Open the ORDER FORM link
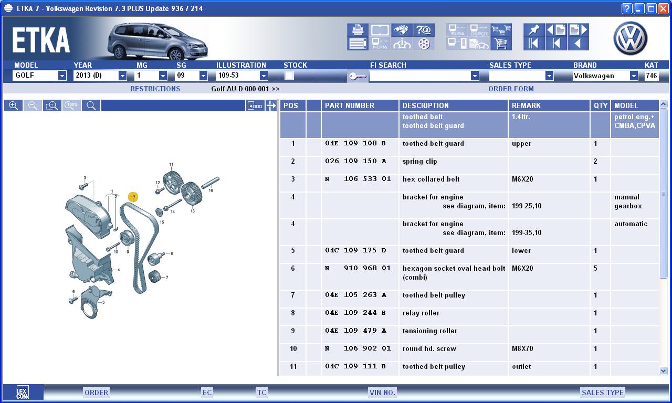The height and width of the screenshot is (403, 672). (x=511, y=89)
